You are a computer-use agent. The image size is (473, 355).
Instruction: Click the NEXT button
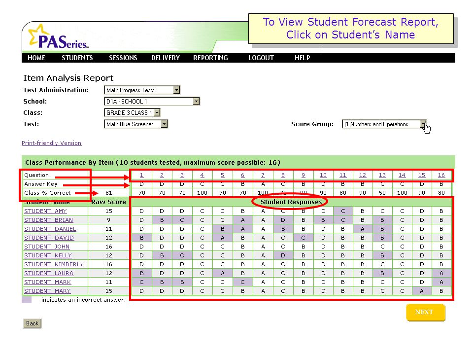tap(425, 312)
